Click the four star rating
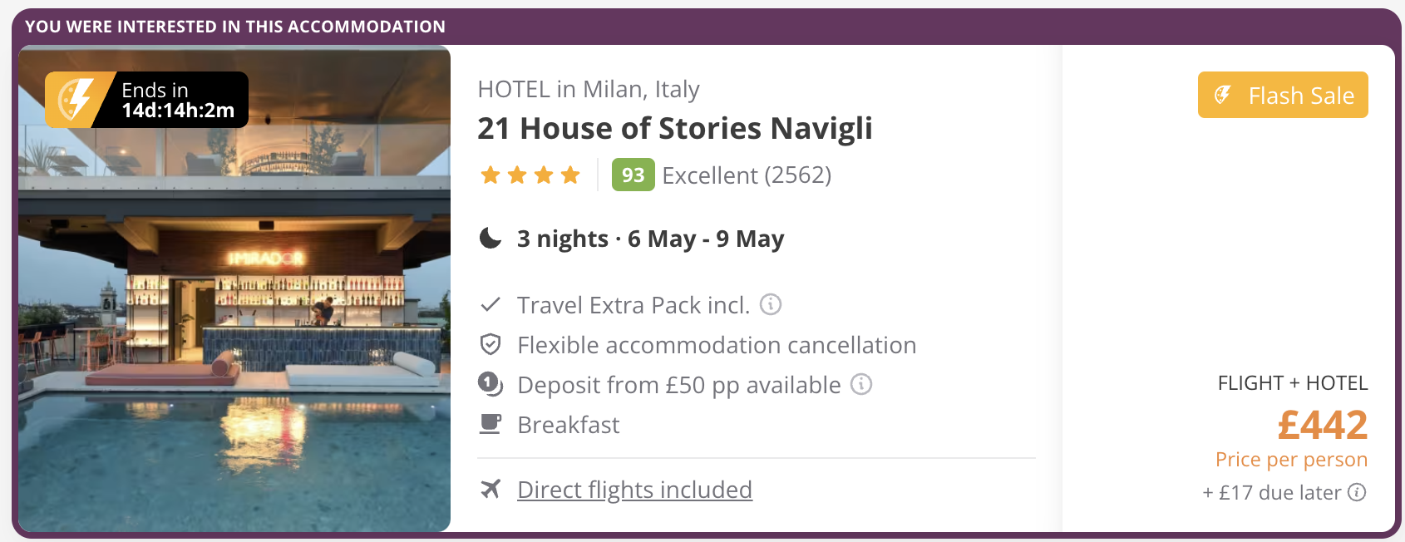Viewport: 1405px width, 542px height. point(530,175)
